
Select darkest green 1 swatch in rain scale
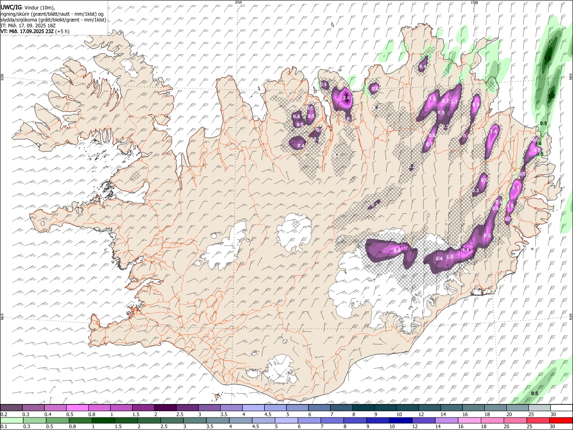point(103,420)
